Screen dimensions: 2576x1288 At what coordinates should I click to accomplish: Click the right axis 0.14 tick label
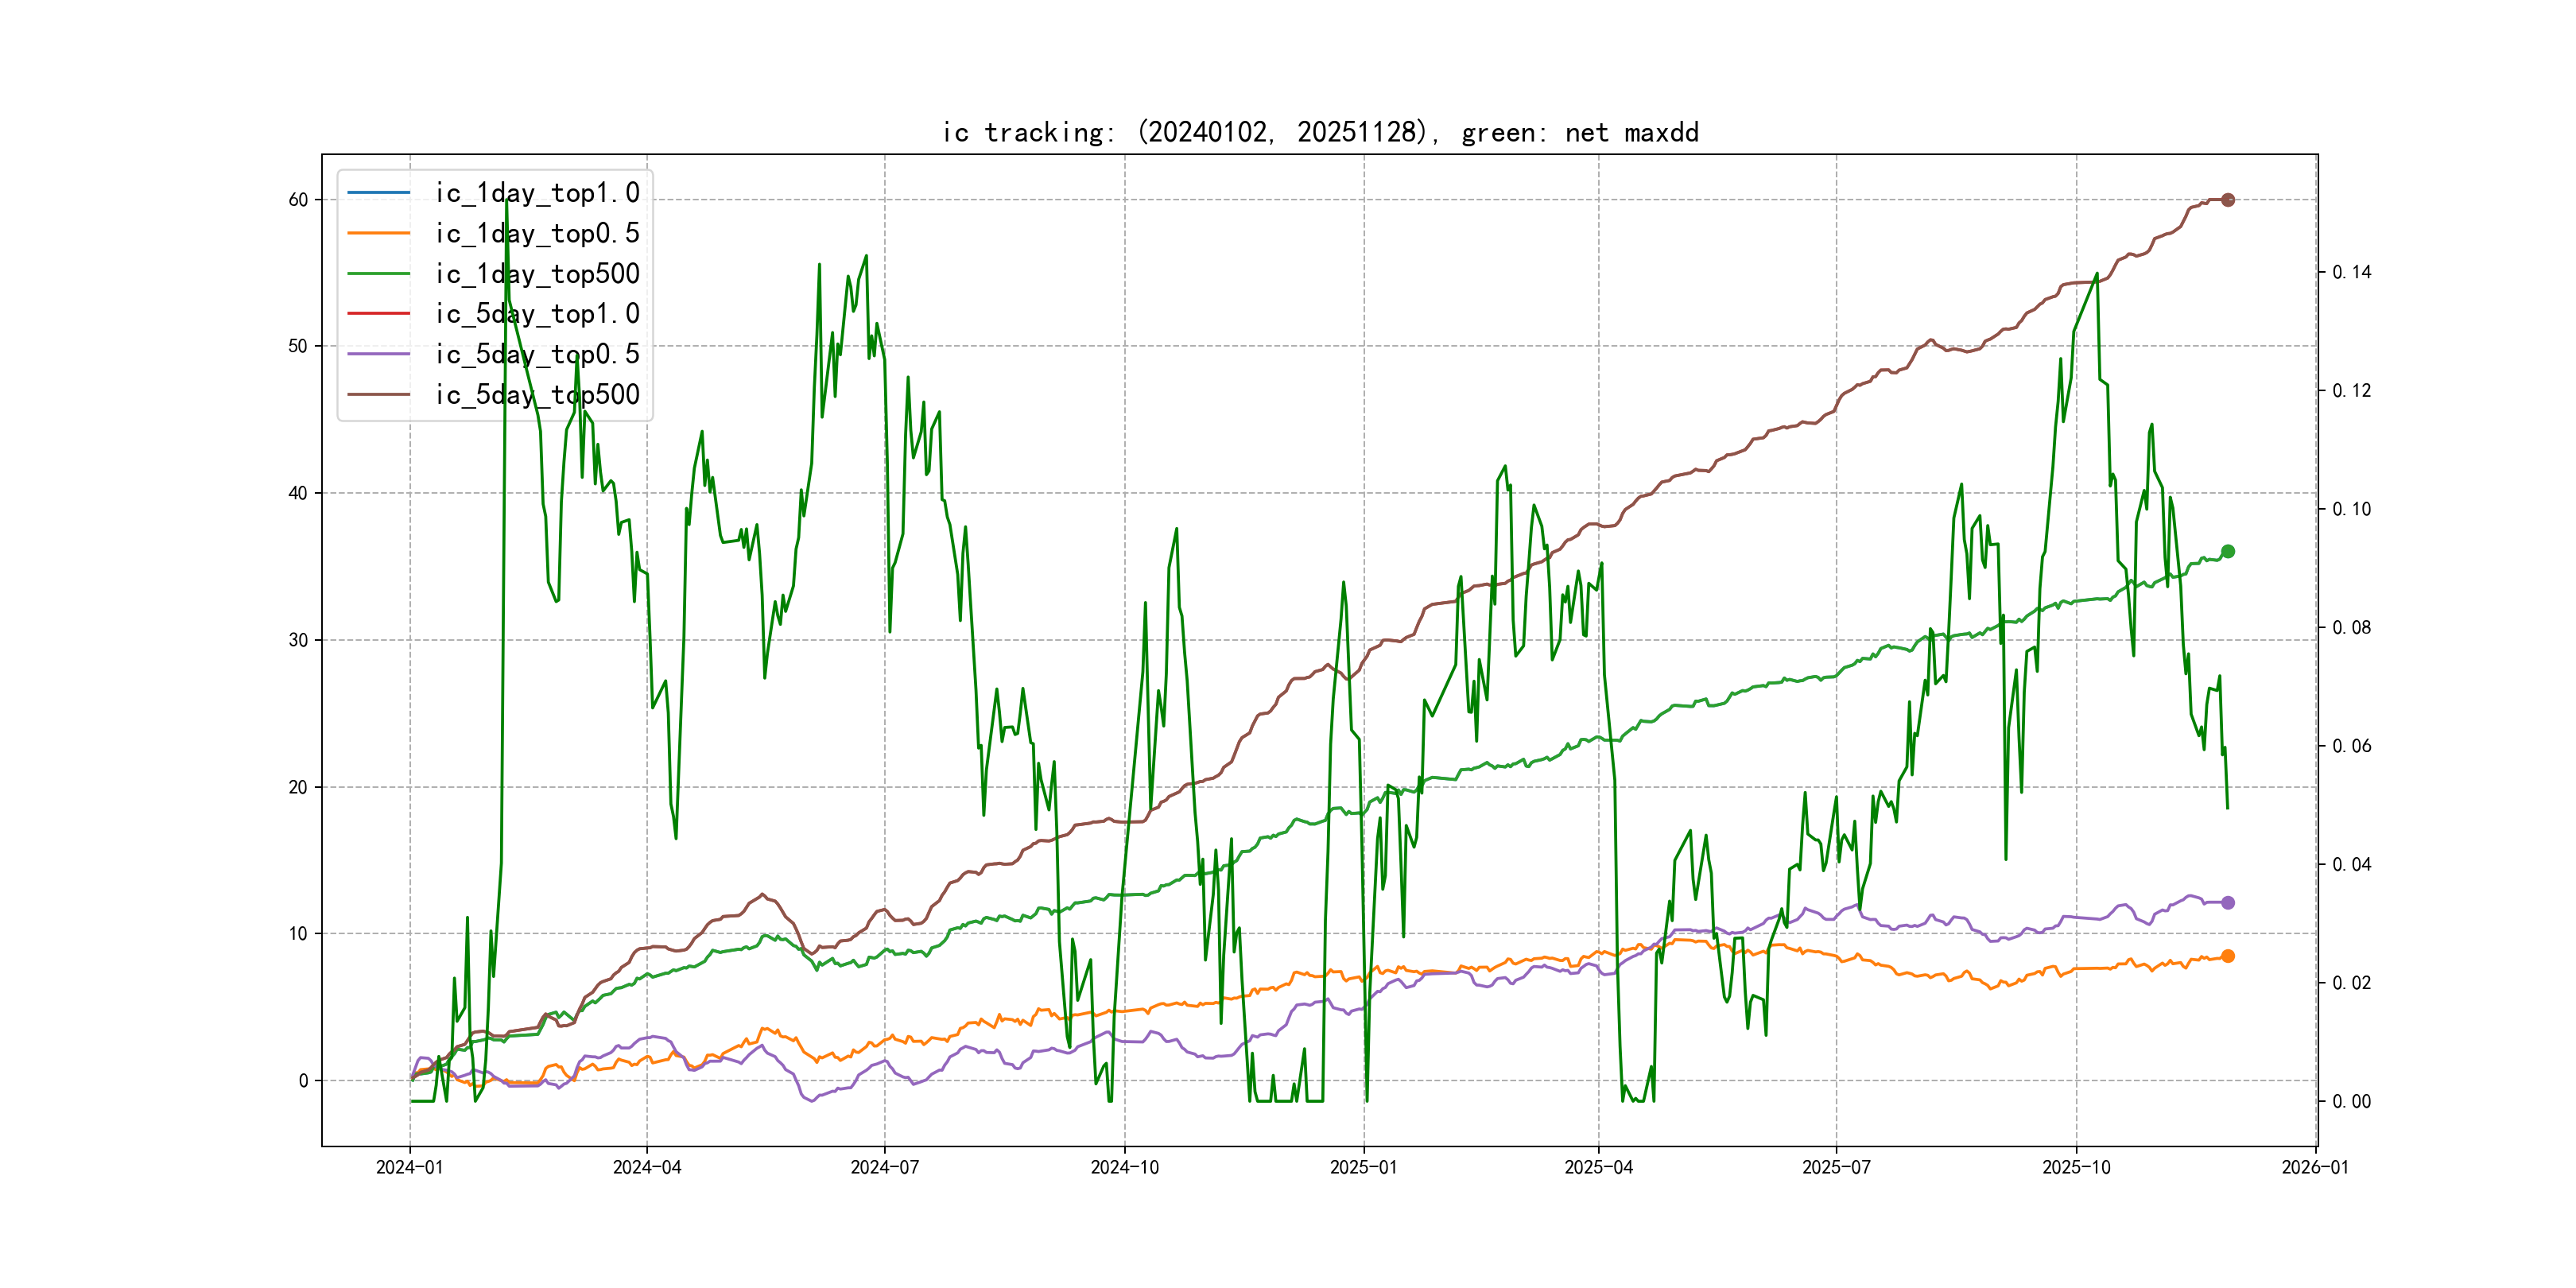(x=2351, y=272)
